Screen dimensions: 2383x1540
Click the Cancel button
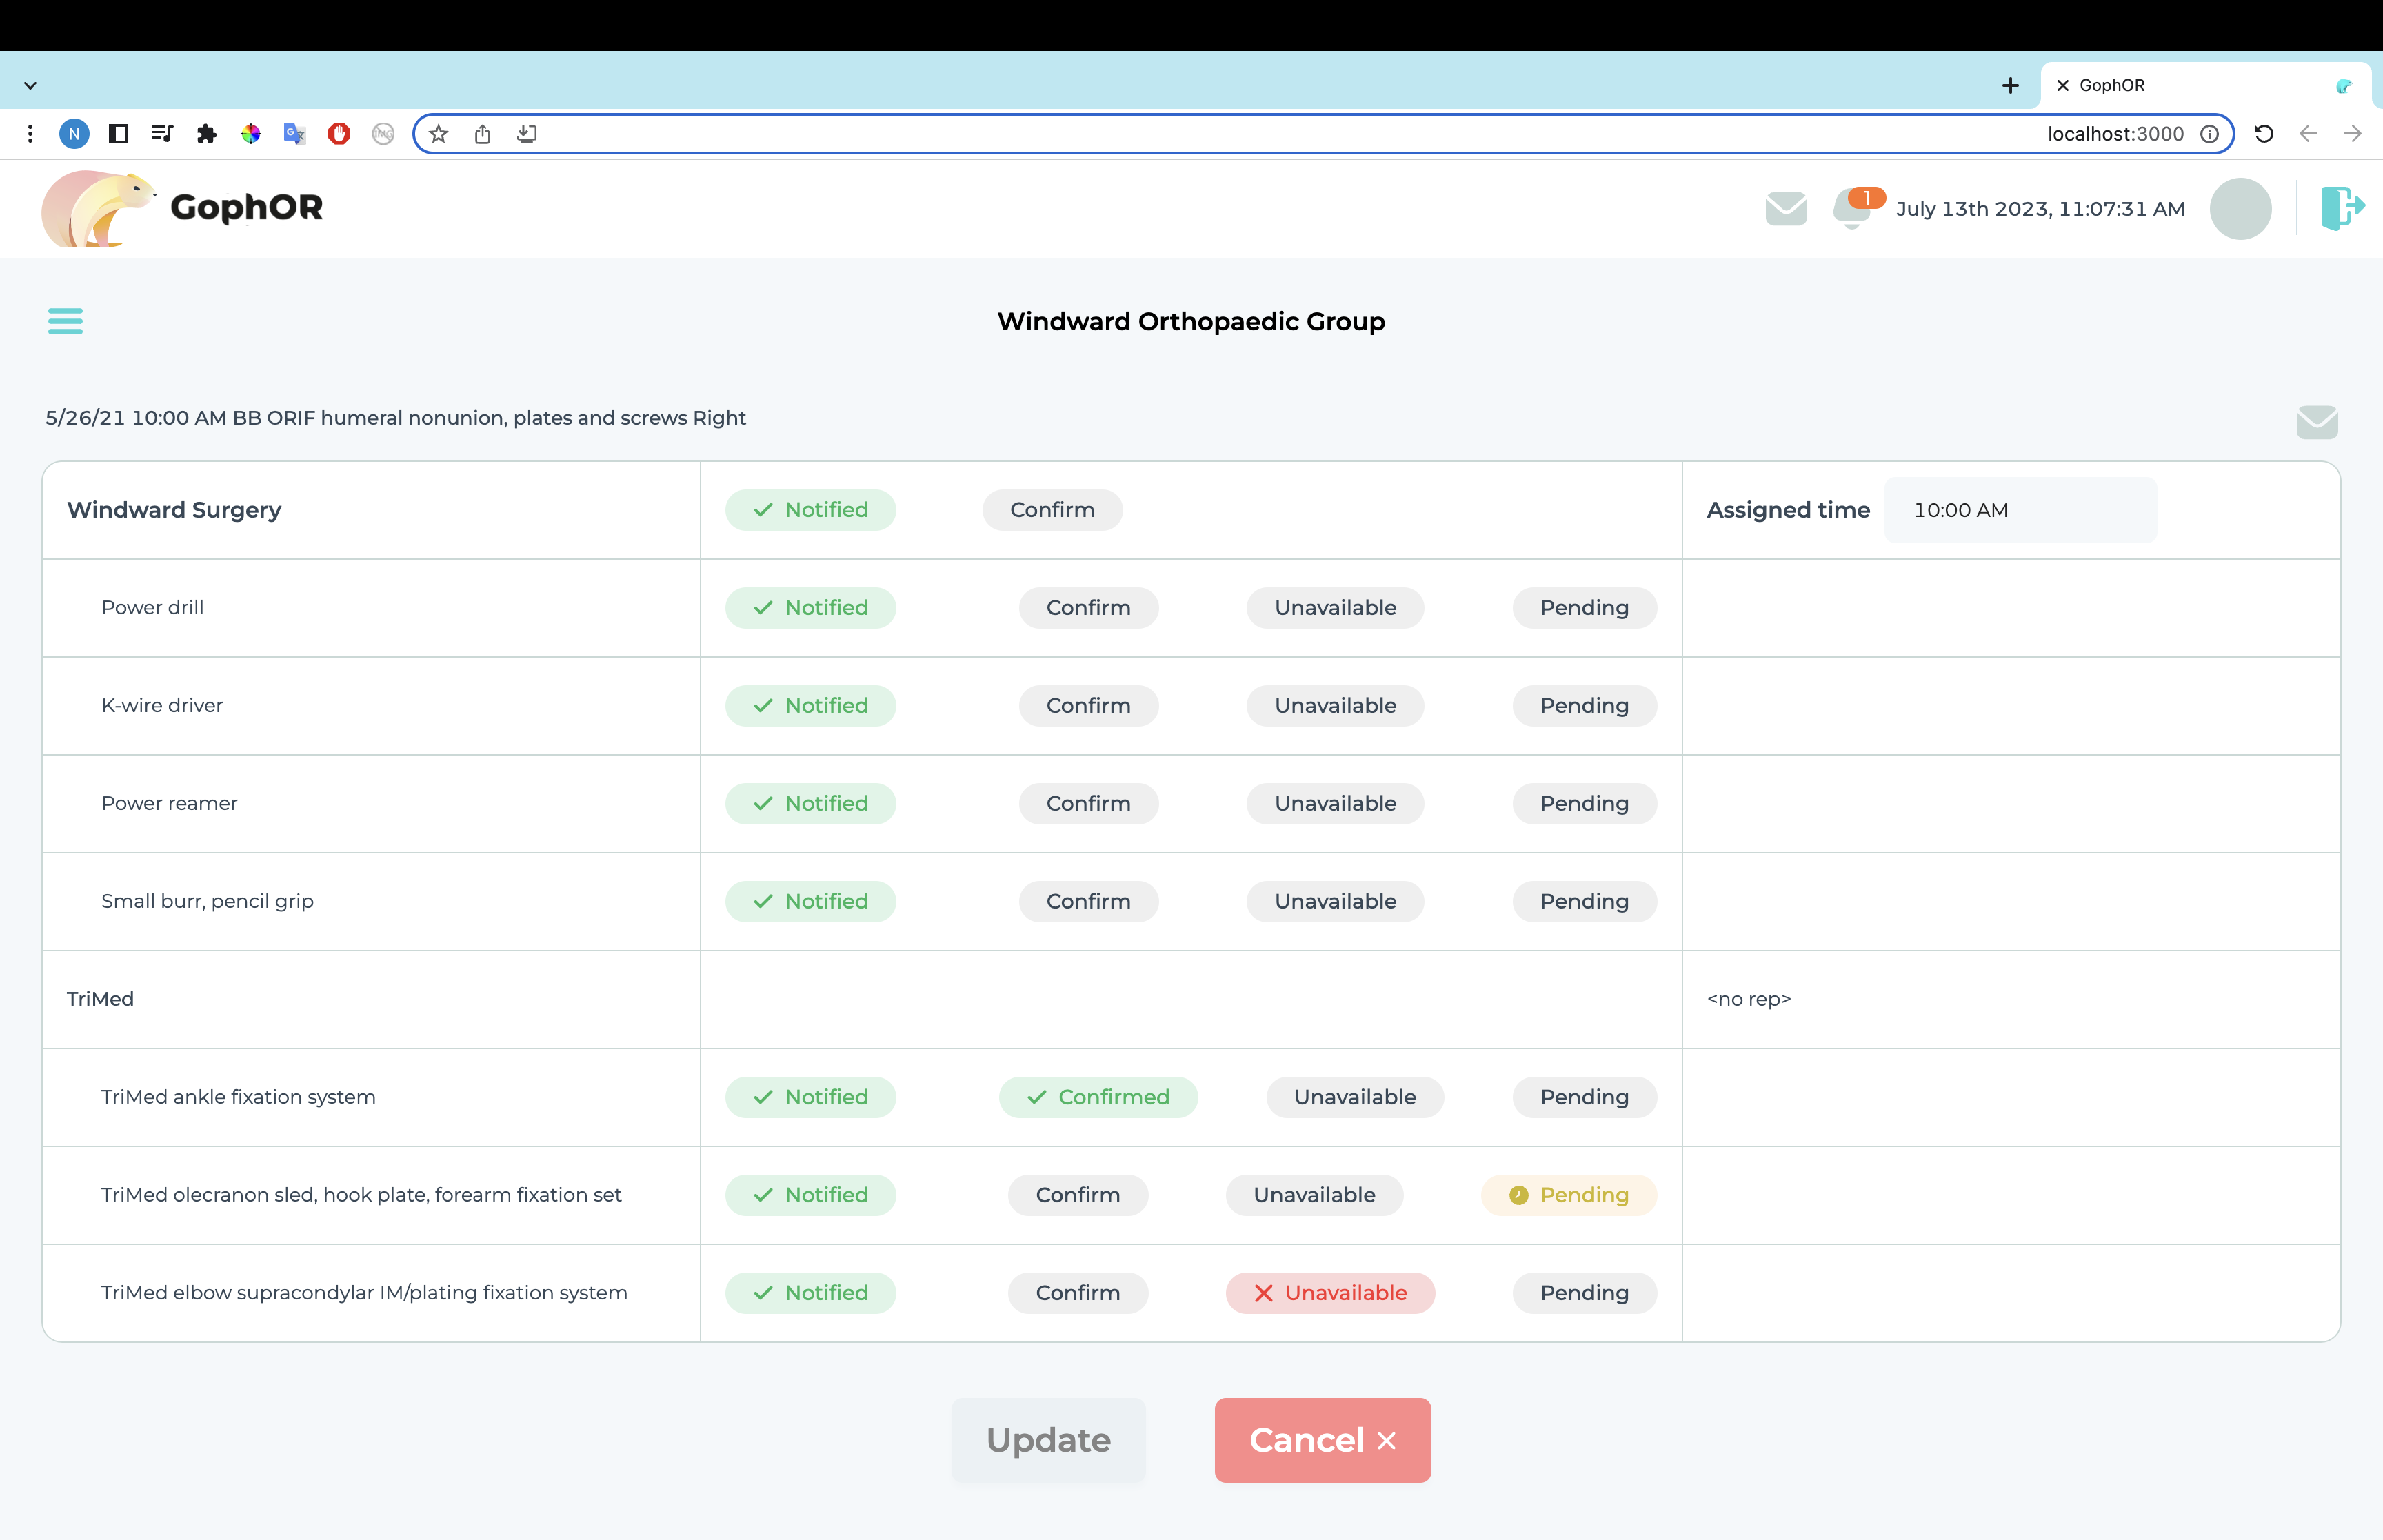1322,1440
